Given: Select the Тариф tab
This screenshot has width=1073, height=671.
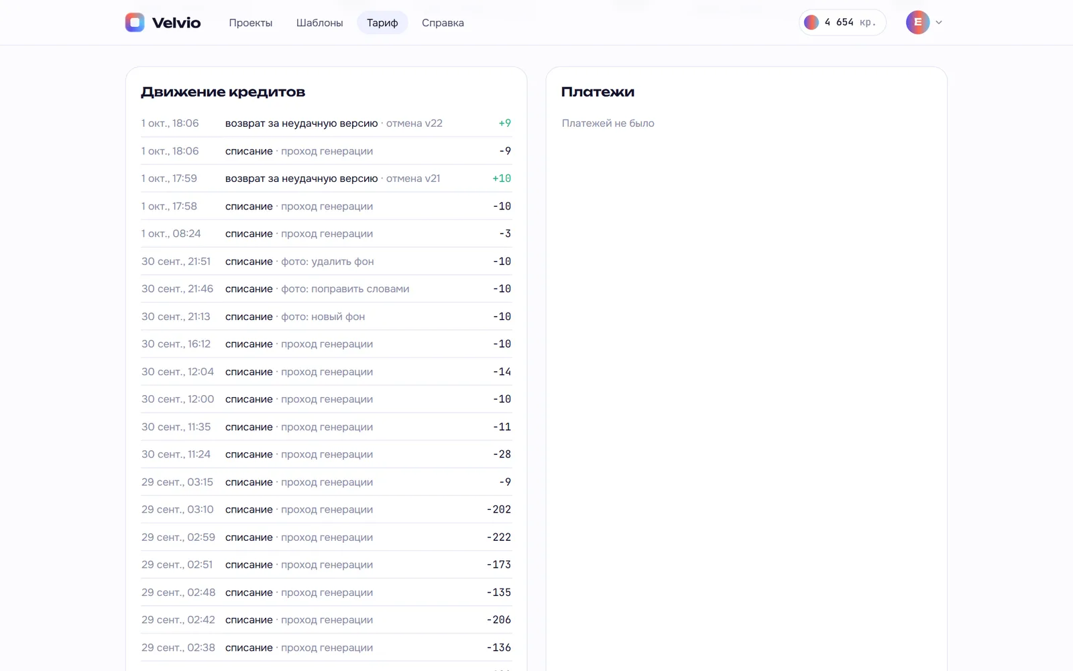Looking at the screenshot, I should pyautogui.click(x=382, y=23).
